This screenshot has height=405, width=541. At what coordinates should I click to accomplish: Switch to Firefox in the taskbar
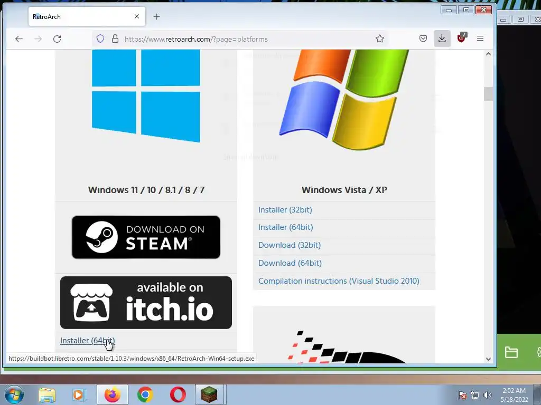[113, 394]
